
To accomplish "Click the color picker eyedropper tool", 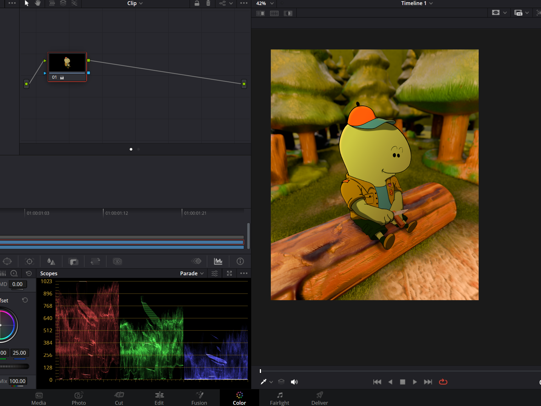I will [264, 382].
